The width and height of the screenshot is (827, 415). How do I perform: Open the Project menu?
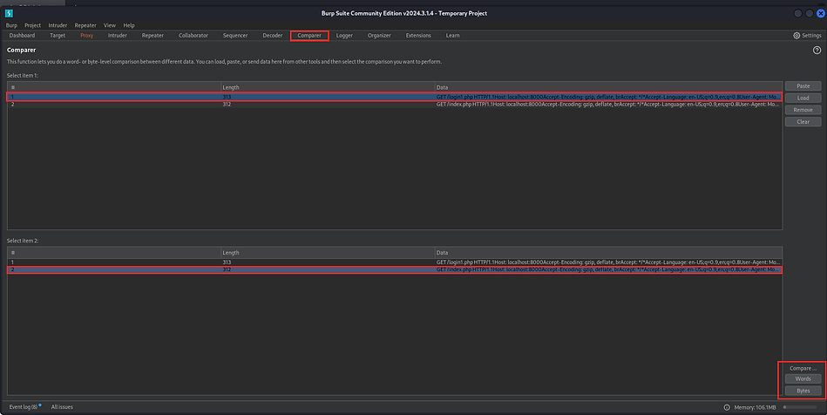point(33,25)
